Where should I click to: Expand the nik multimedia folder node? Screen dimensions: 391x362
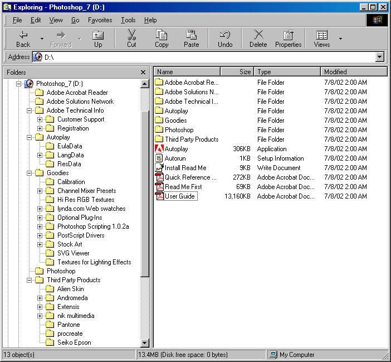[x=40, y=316]
